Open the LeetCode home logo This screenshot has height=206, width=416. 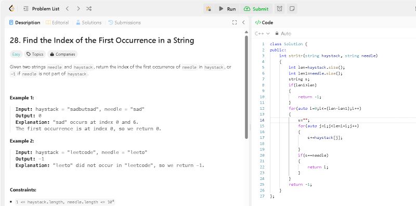click(11, 8)
